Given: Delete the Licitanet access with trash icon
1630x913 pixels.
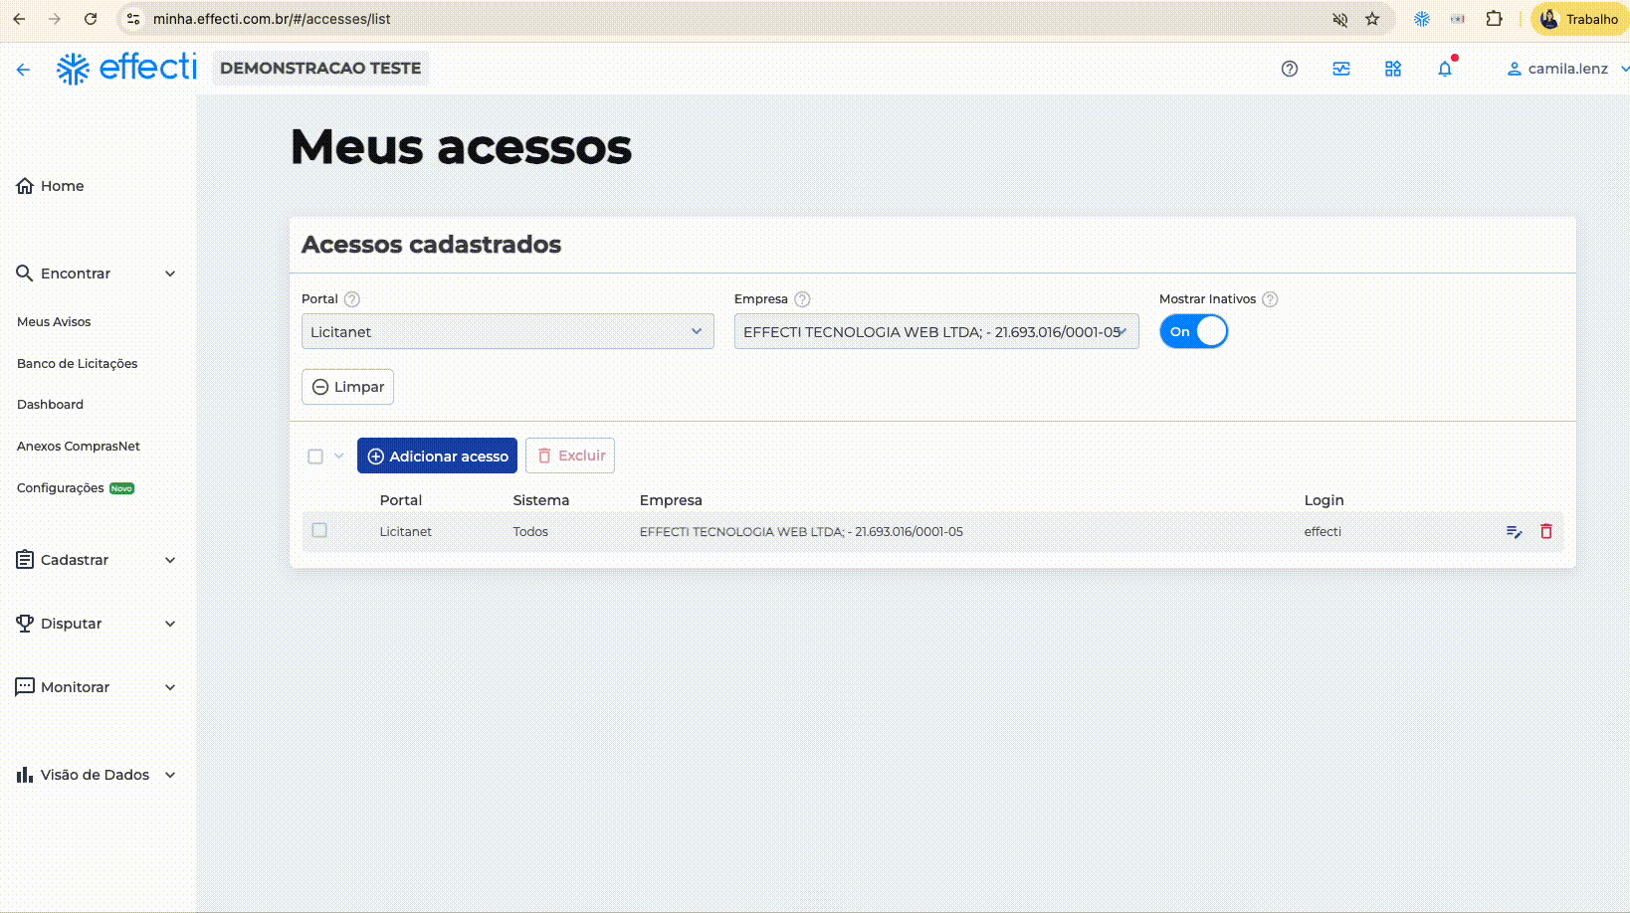Looking at the screenshot, I should point(1546,532).
